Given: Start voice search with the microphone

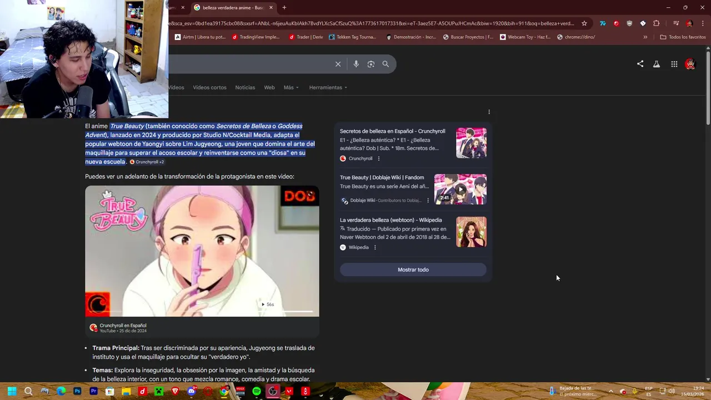Looking at the screenshot, I should click(x=356, y=64).
